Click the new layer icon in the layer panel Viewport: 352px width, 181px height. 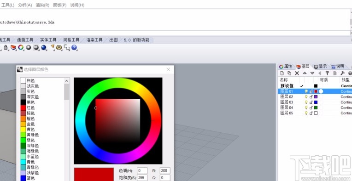click(282, 73)
